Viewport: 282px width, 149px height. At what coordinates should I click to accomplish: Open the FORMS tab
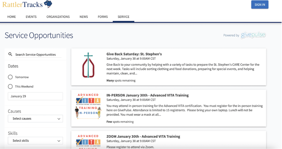click(x=103, y=17)
